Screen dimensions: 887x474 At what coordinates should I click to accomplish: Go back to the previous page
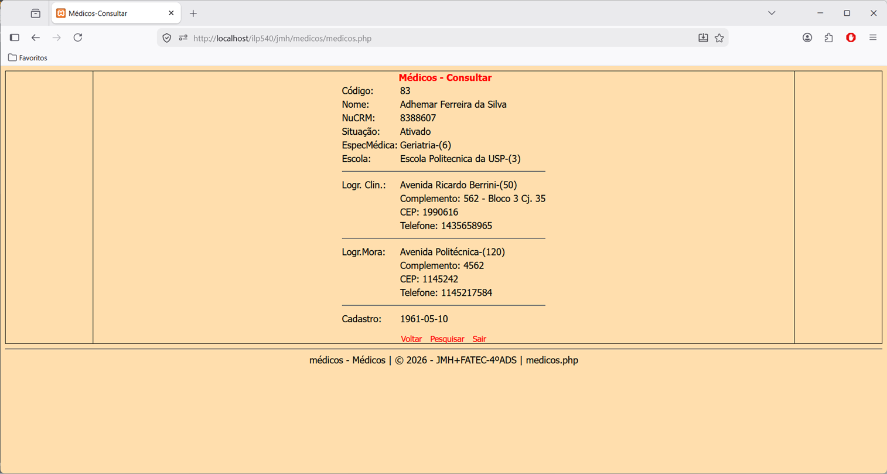(x=36, y=37)
